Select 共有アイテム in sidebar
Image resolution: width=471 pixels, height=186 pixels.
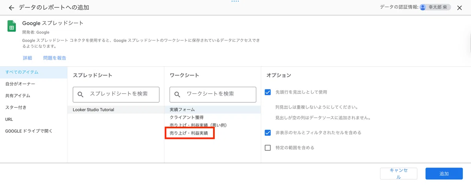[x=34, y=96]
